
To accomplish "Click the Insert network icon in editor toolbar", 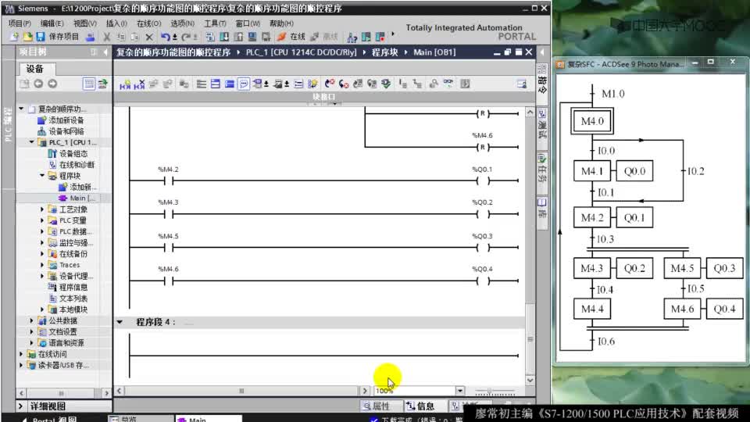I will click(125, 84).
